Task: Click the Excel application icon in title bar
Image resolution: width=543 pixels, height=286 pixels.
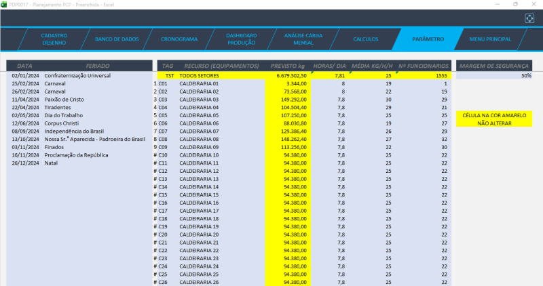Action: (5, 4)
